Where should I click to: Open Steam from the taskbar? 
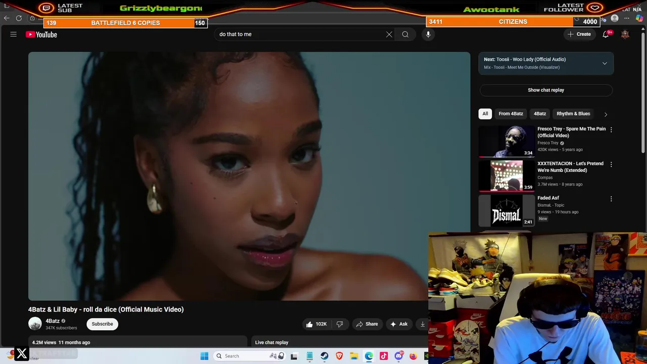[325, 356]
